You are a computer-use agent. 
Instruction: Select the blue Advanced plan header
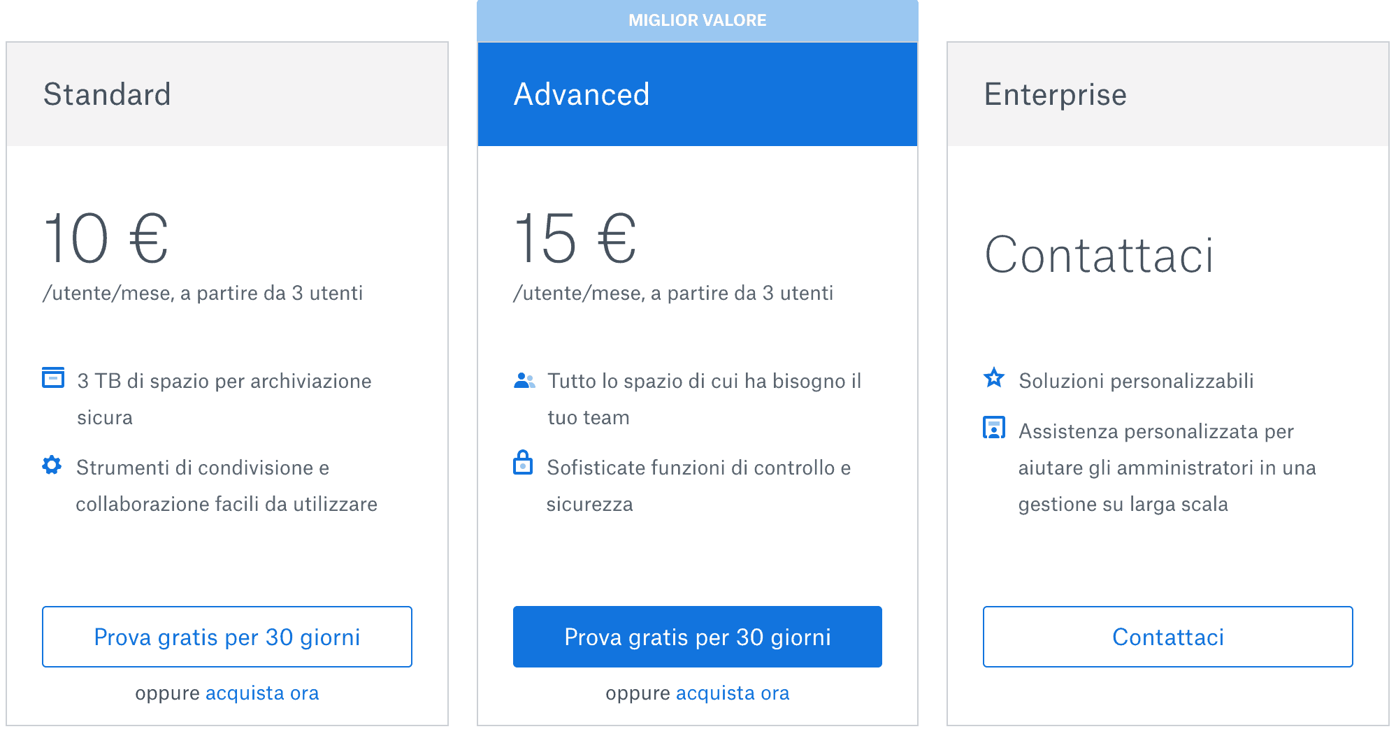697,94
